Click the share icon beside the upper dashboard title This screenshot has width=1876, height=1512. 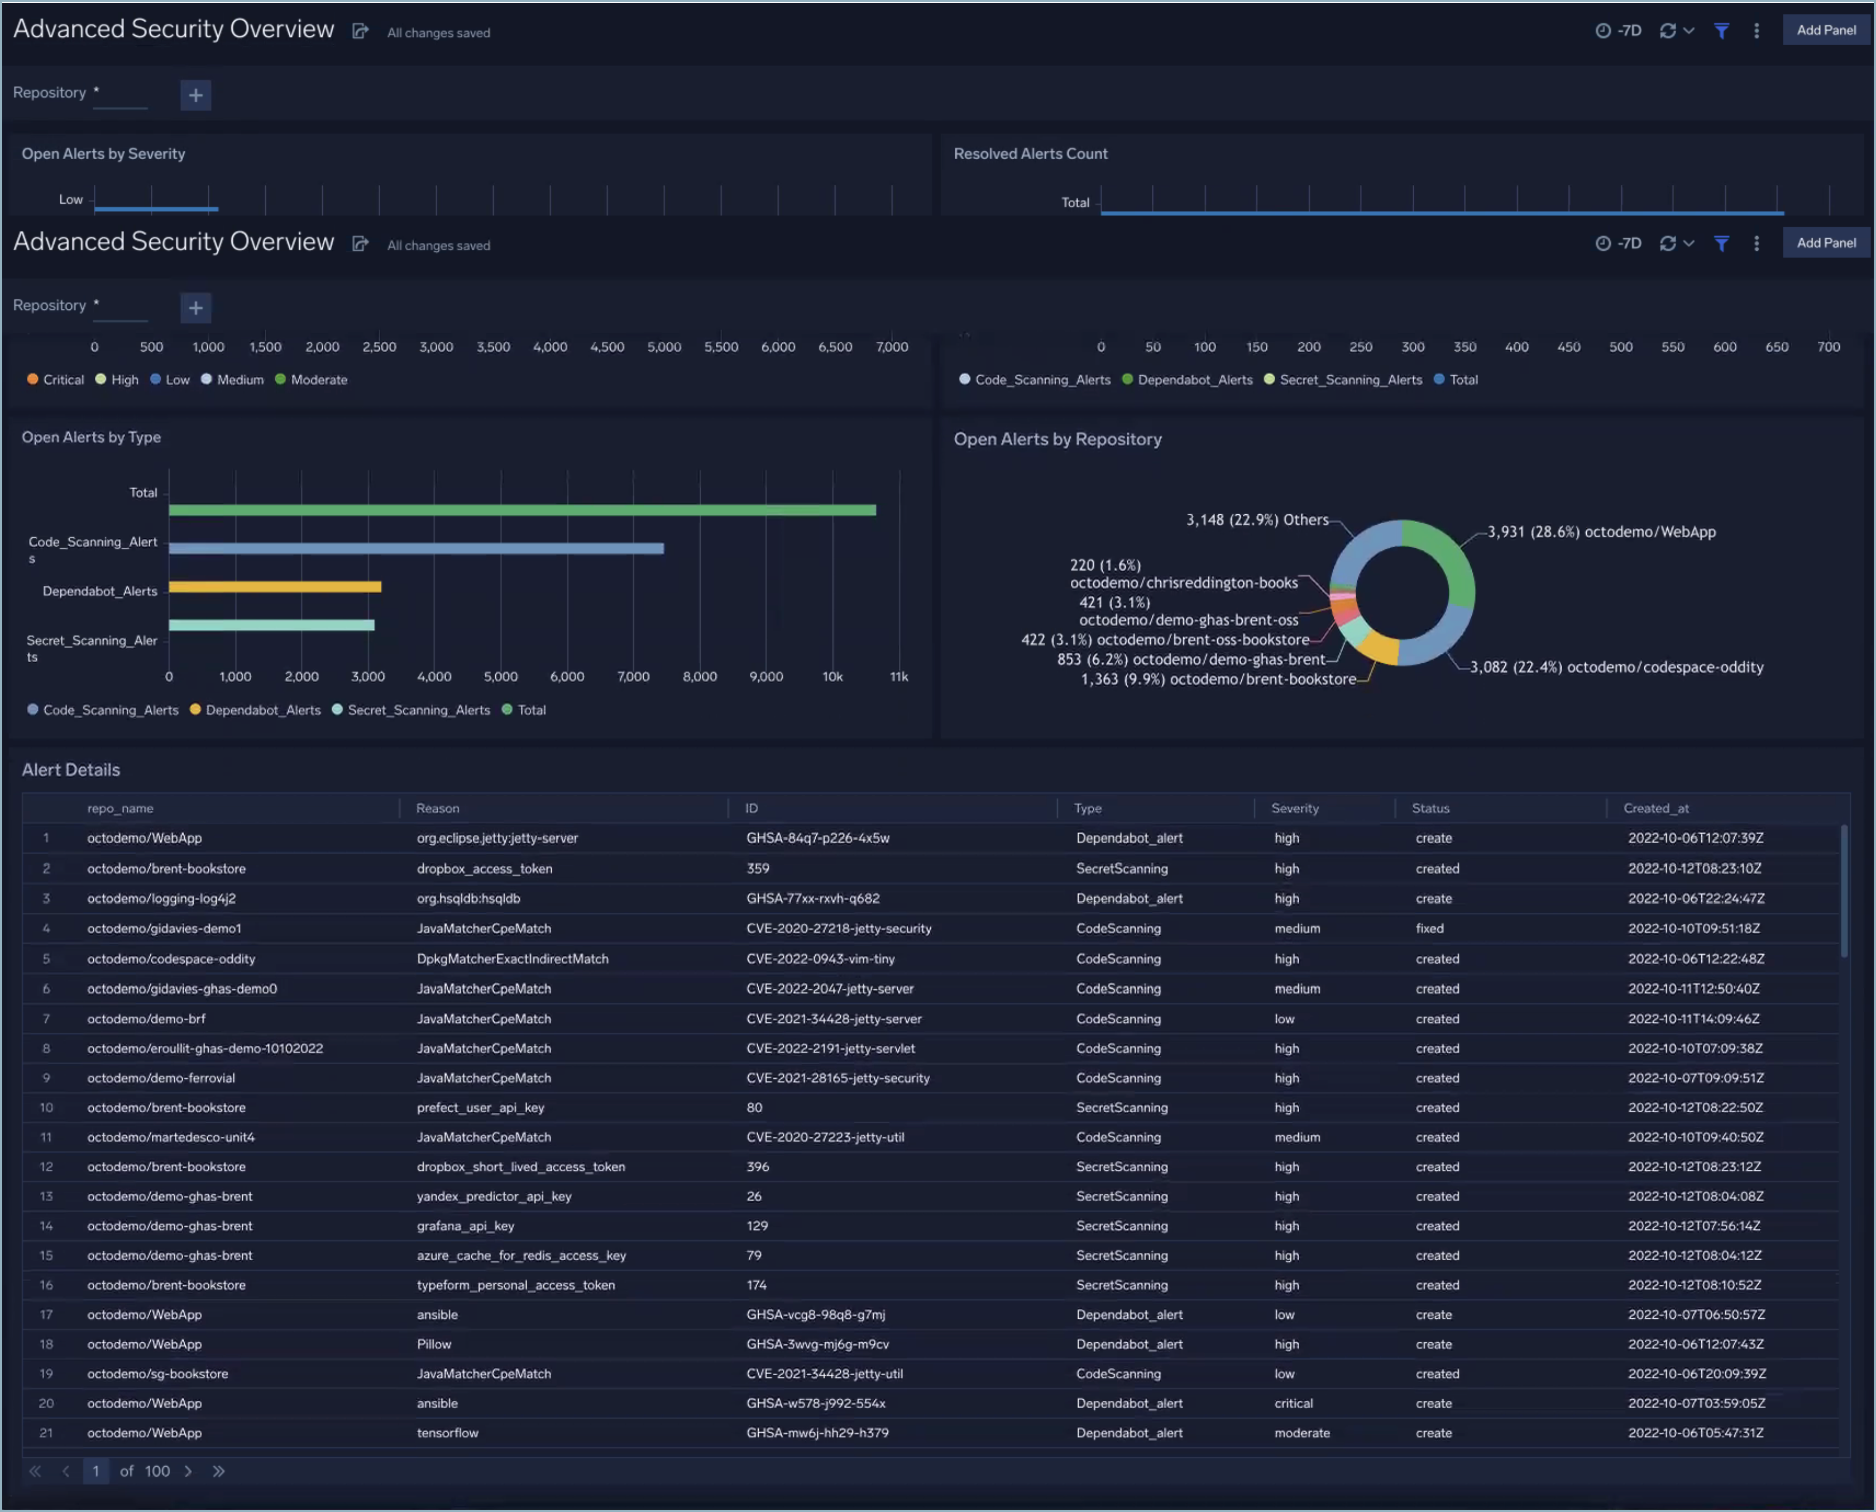pos(360,31)
